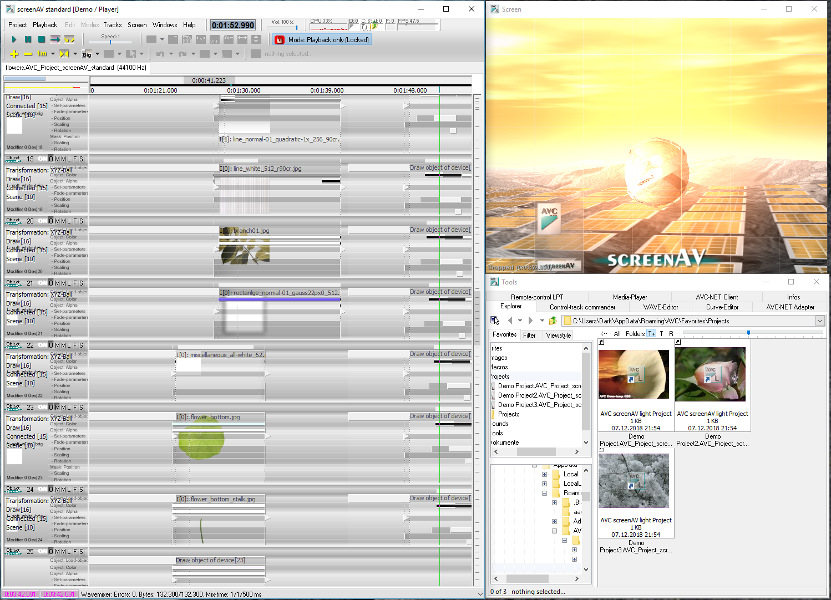Screen dimensions: 831x600
Task: Pause playback using the pause icon
Action: click(x=28, y=39)
